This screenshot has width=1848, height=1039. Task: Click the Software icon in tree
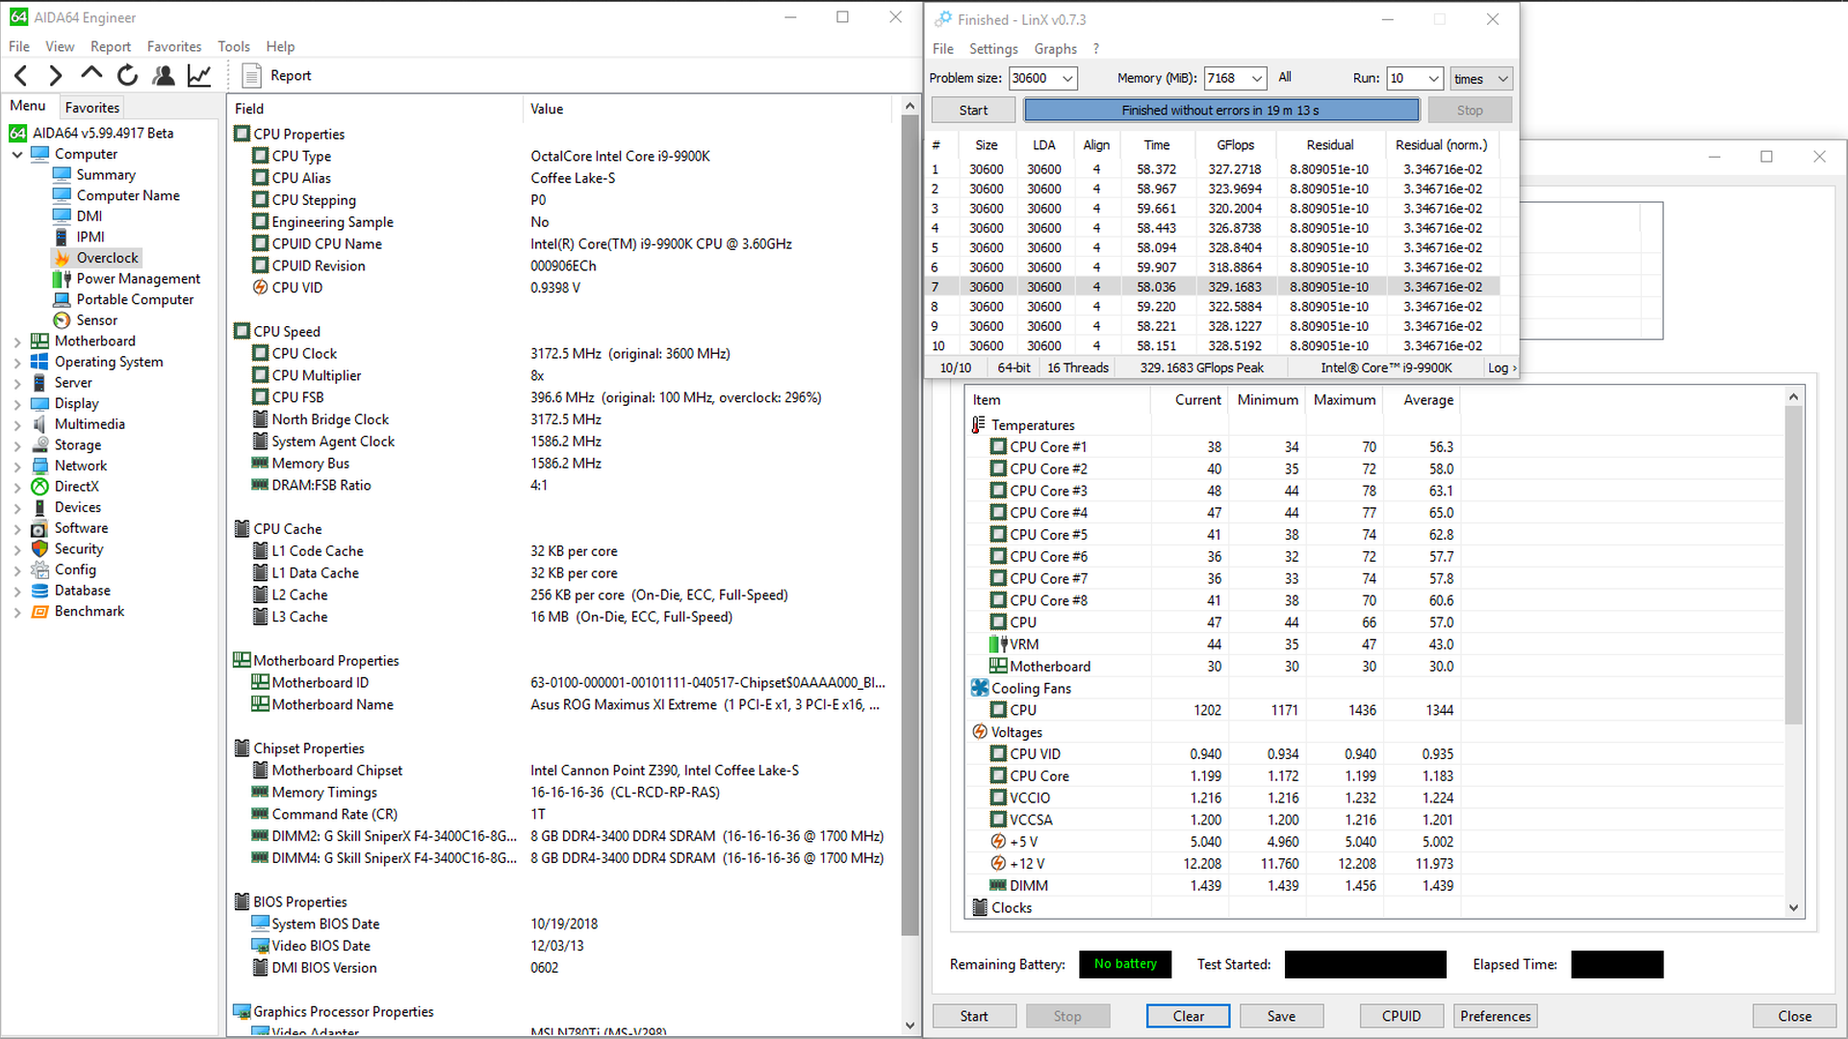click(39, 528)
